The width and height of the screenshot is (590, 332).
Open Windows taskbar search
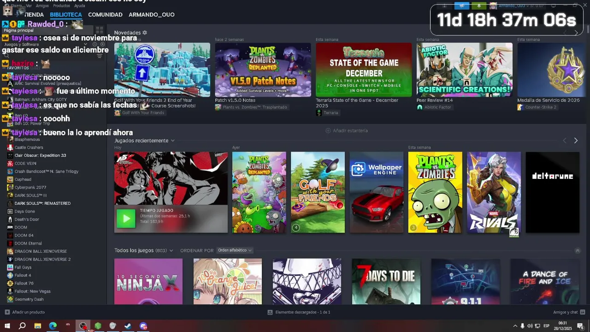pos(22,326)
